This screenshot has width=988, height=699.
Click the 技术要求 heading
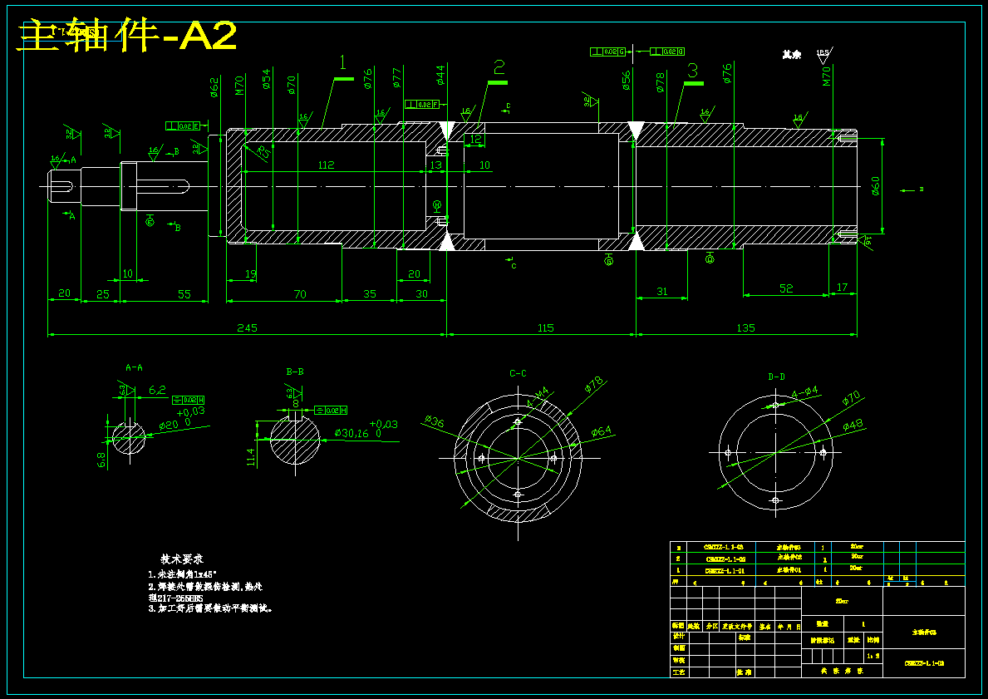tap(182, 559)
